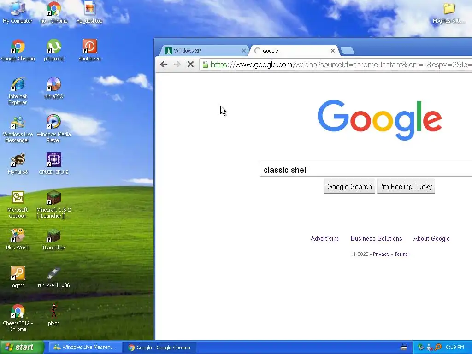Screen dimensions: 472x354
Task: Click the search box containing 'classic shell'
Action: [x=366, y=170]
